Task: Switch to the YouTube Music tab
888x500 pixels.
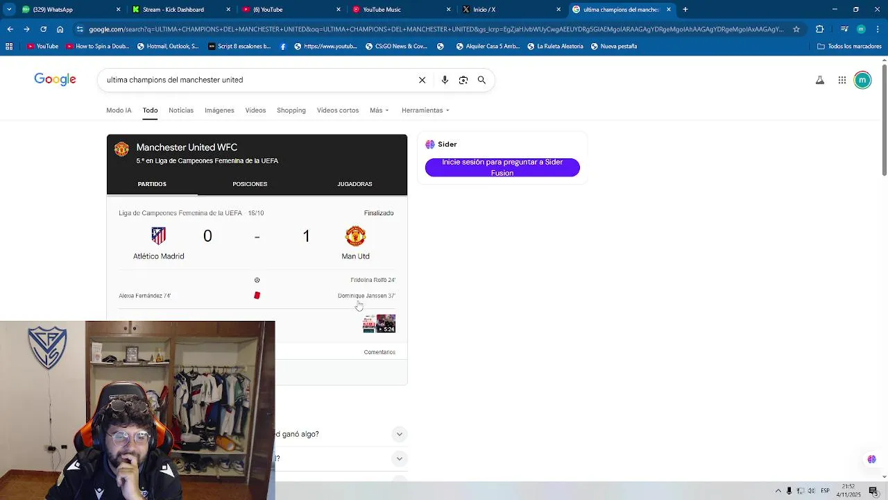Action: point(400,10)
